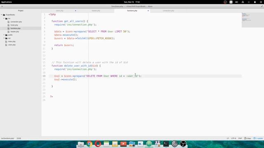Click the SuperBooks folder icon

pos(4,15)
